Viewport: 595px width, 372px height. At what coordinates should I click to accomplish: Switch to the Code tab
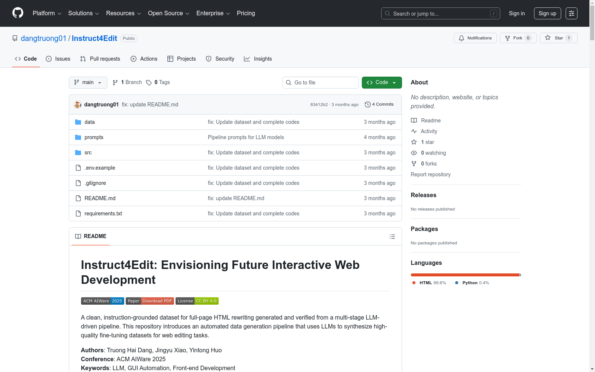click(26, 59)
